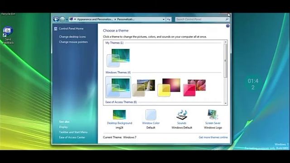Click the My Themes (1) group header
The height and width of the screenshot is (163, 290).
click(114, 43)
